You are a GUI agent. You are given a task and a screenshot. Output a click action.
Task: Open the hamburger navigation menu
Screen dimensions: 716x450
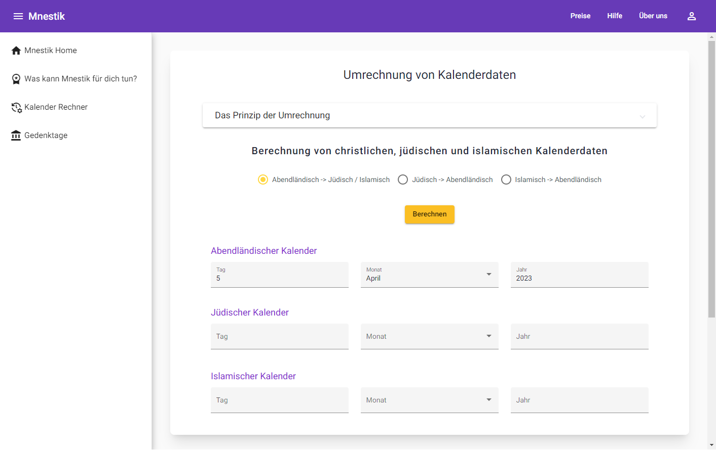point(18,16)
